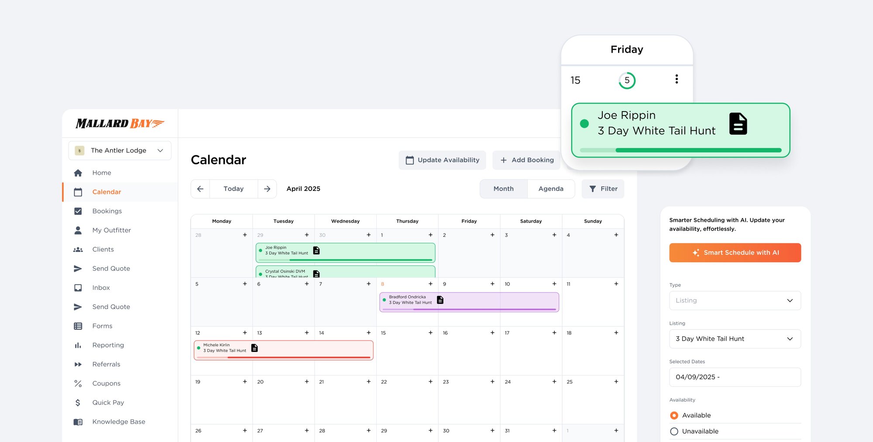Choose the Unavailable option
Screen dimensions: 873x442
[674, 431]
